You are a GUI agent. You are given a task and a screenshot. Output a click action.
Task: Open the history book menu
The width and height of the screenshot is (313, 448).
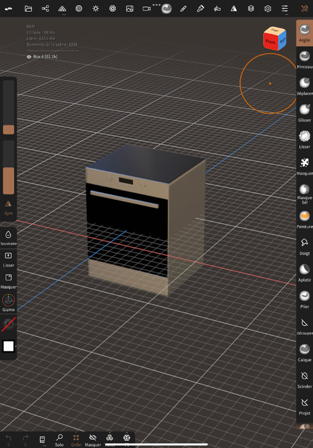tap(42, 440)
